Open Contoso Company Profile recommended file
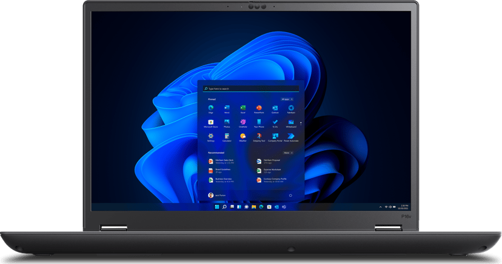 (272, 180)
